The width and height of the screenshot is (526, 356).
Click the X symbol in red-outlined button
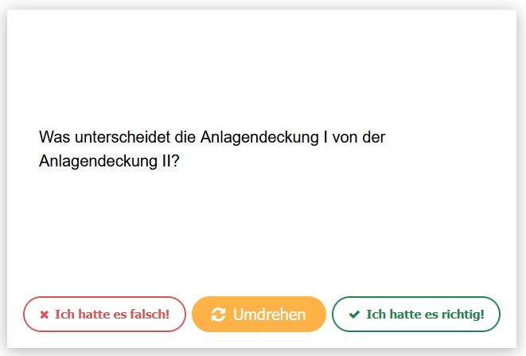pyautogui.click(x=45, y=315)
